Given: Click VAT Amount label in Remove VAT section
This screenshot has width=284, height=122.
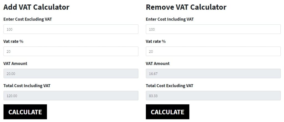Looking at the screenshot, I should click(x=158, y=64).
